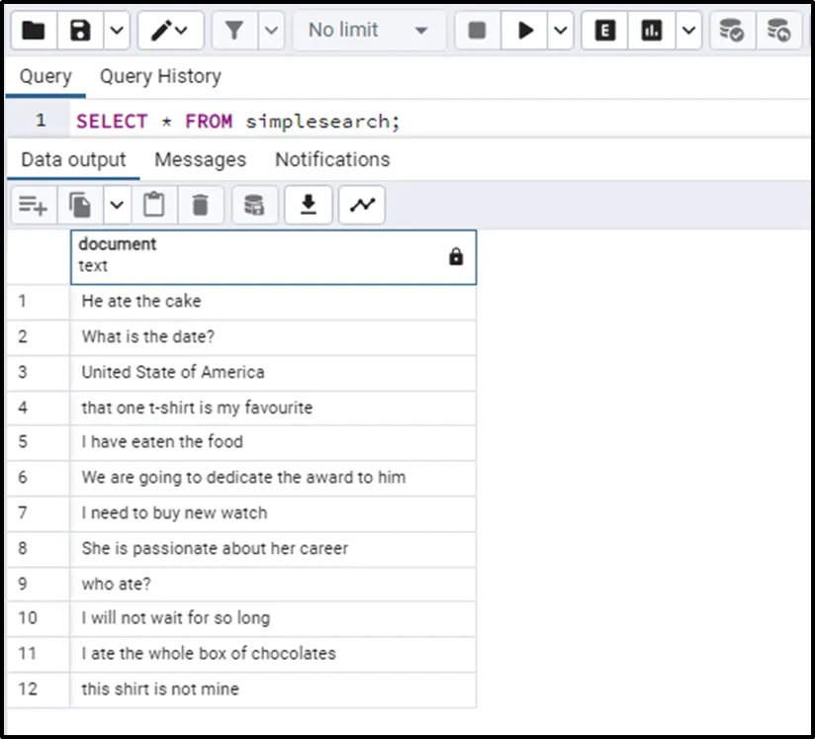This screenshot has height=739, width=815.
Task: Switch to the Query History tab
Action: (160, 76)
